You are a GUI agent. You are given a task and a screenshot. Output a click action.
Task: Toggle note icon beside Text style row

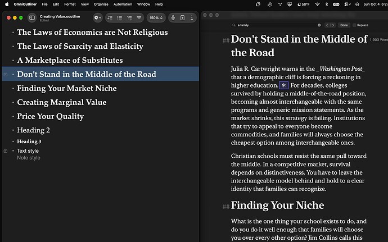[6, 151]
